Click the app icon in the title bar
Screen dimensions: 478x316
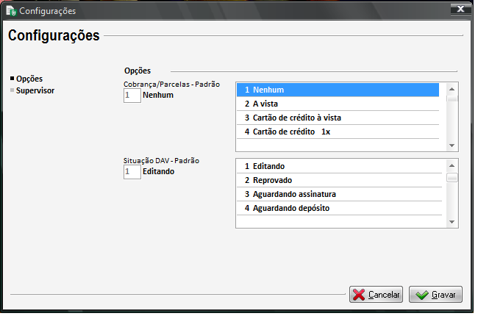click(x=11, y=10)
